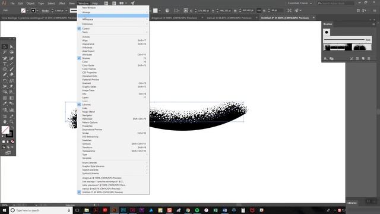Expand the Type submenu in Window menu
Image resolution: width=380 pixels, height=214 pixels.
click(113, 155)
